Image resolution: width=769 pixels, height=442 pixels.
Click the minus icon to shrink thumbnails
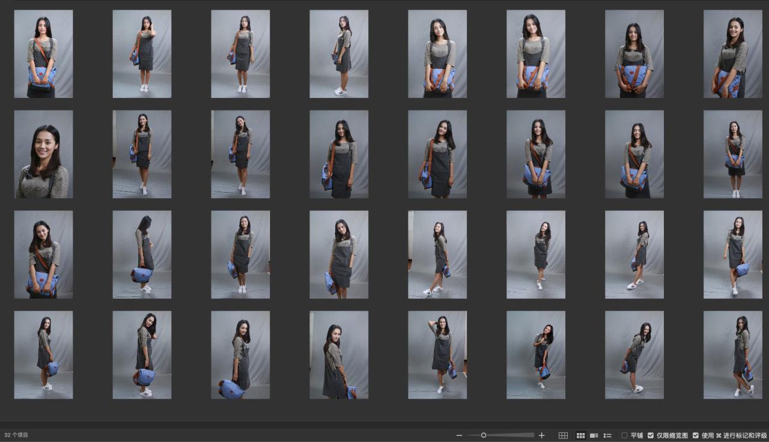click(459, 435)
